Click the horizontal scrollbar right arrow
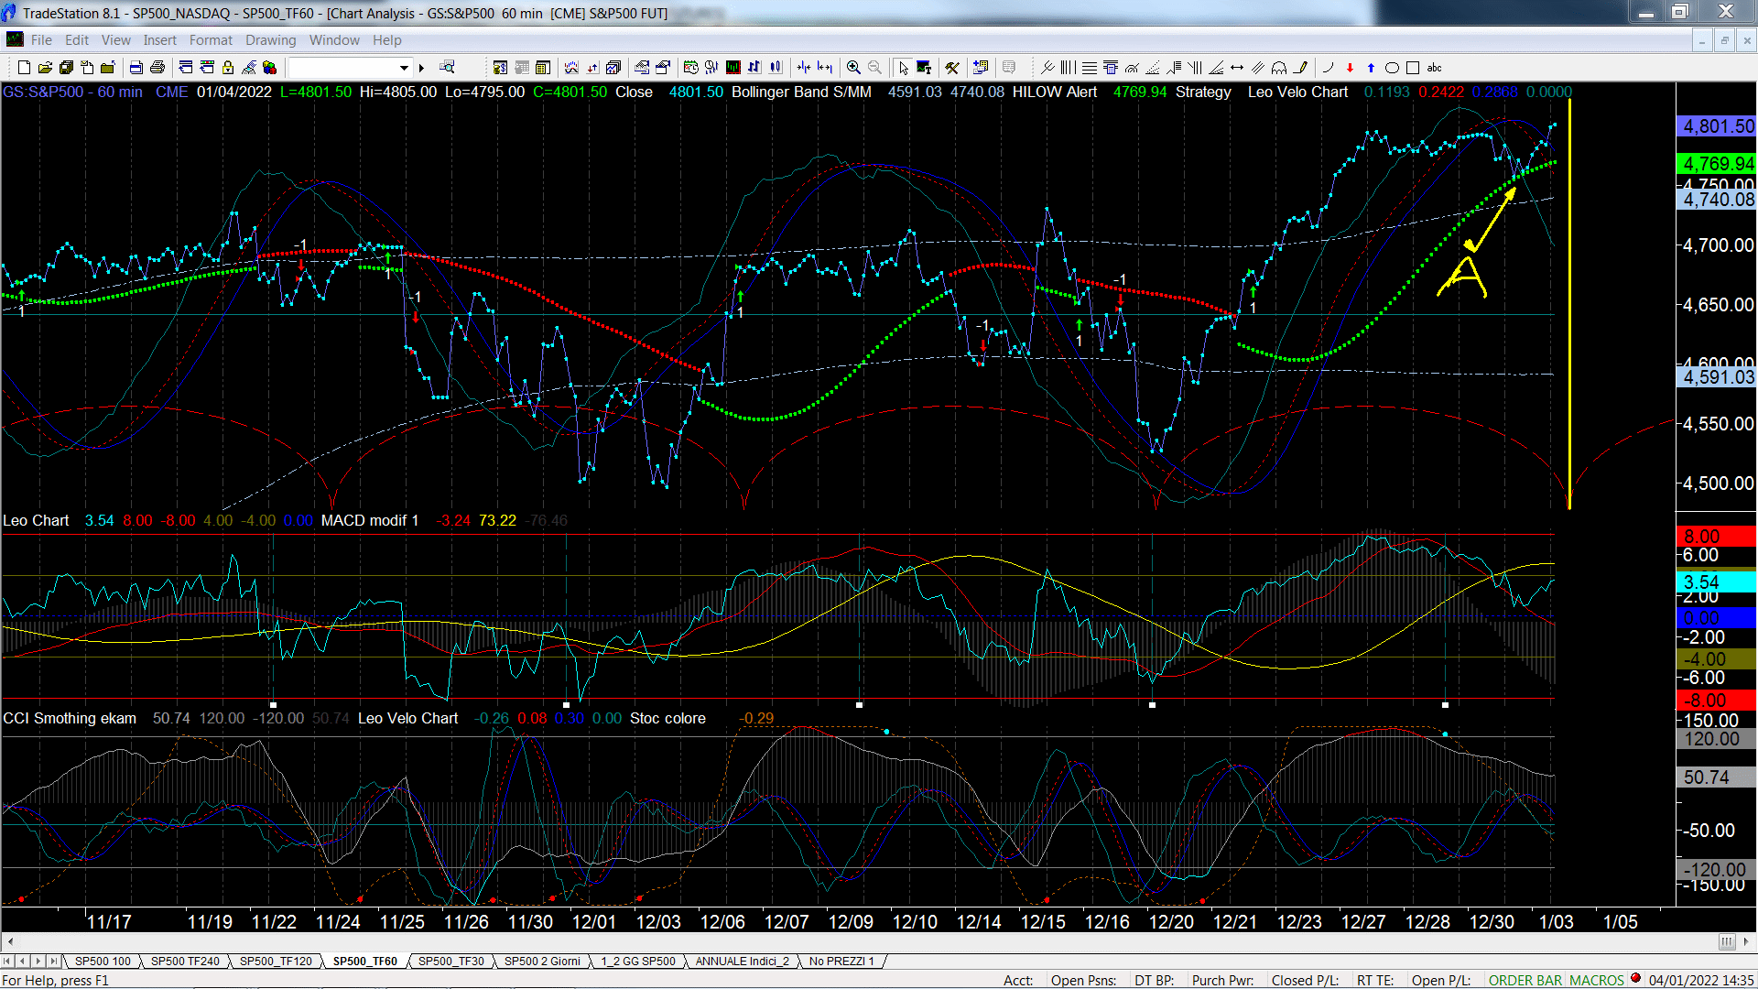This screenshot has height=989, width=1758. pos(1747,941)
